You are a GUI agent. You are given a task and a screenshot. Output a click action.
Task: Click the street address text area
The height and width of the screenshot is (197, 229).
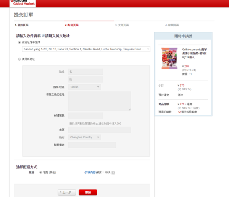coord(99,101)
